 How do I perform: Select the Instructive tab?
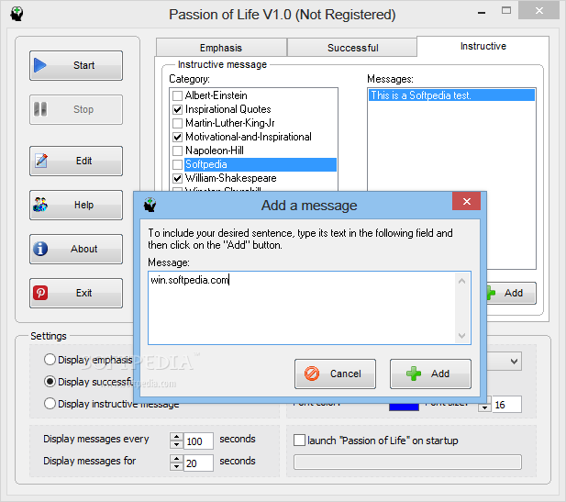(x=483, y=46)
